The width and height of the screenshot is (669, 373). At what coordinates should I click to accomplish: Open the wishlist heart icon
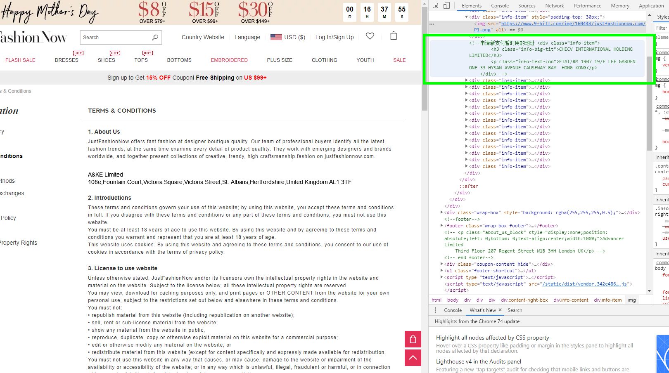point(370,36)
